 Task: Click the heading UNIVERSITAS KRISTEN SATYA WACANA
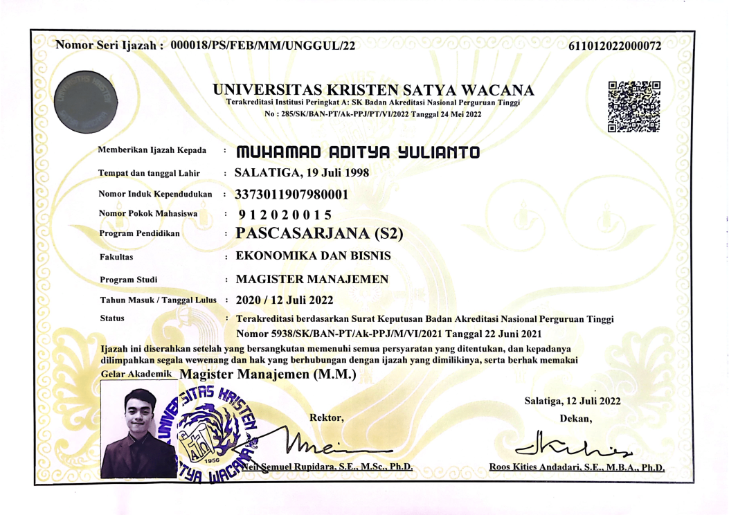pos(373,89)
